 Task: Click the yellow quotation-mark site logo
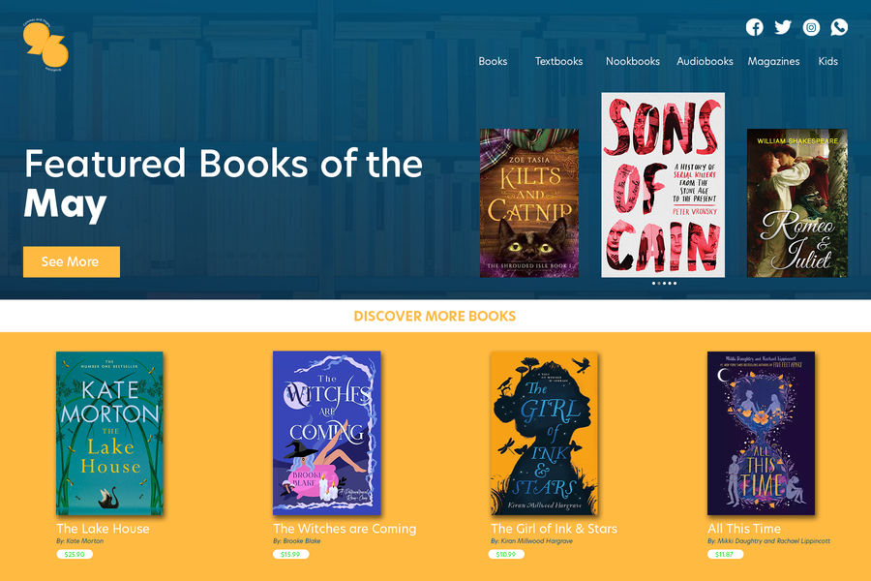pyautogui.click(x=45, y=46)
